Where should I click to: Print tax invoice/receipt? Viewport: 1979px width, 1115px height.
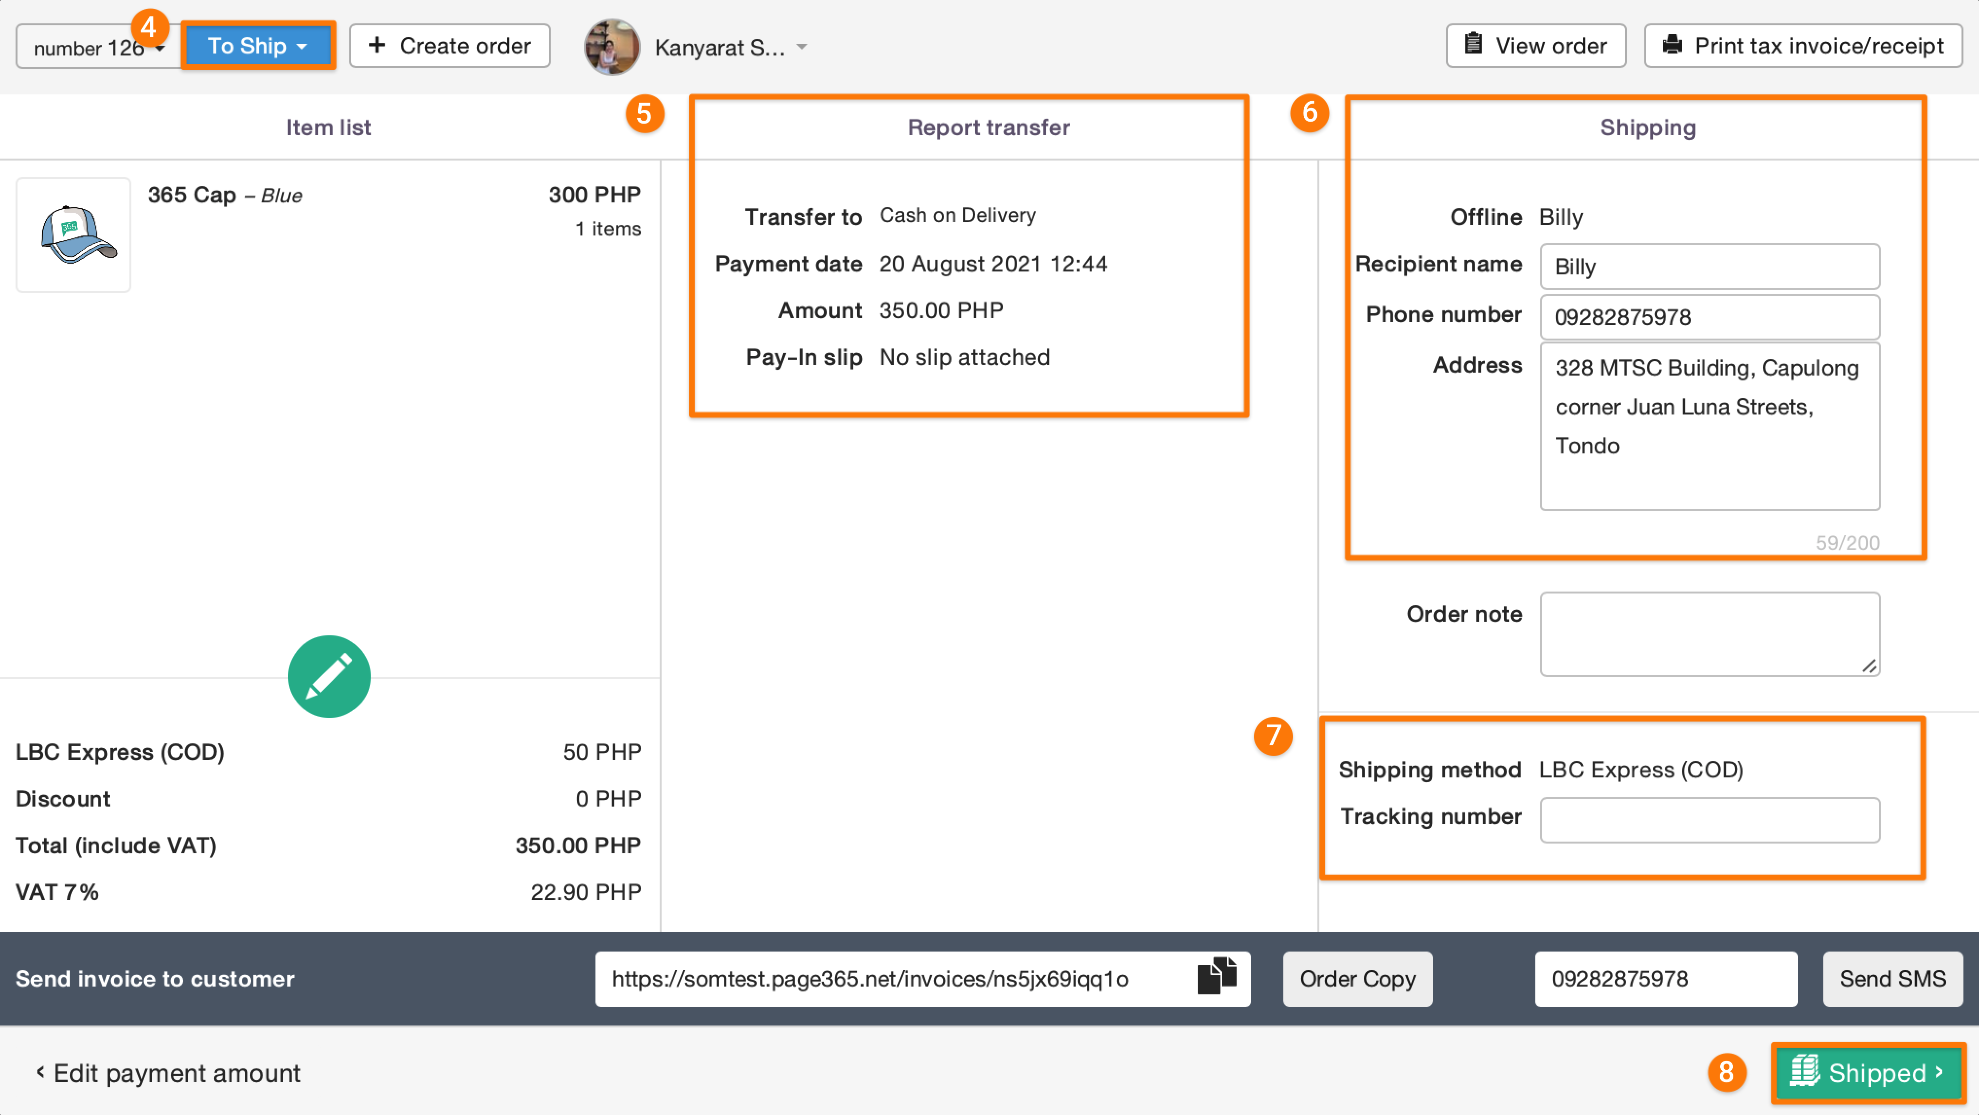(x=1802, y=46)
